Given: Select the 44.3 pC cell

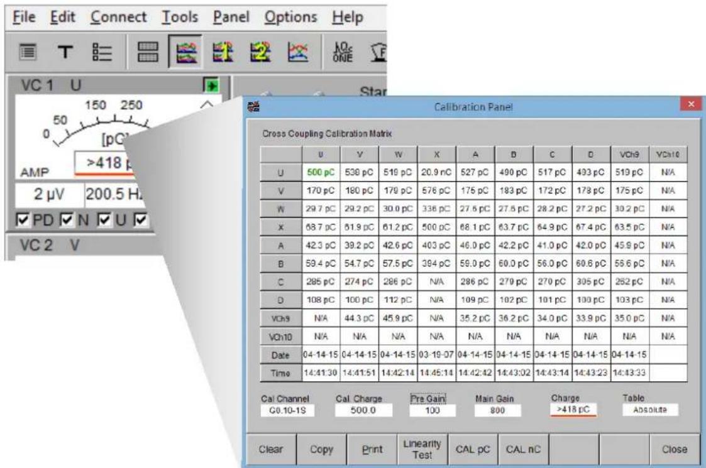Looking at the screenshot, I should (360, 318).
